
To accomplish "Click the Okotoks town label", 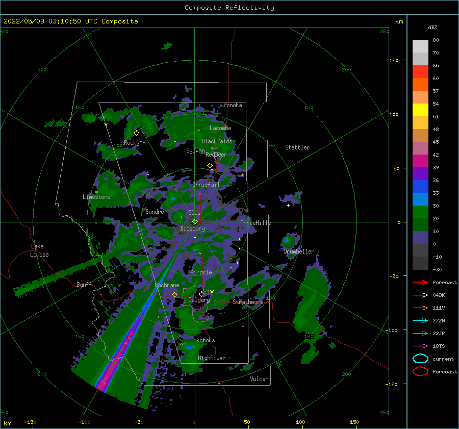I will tap(204, 340).
